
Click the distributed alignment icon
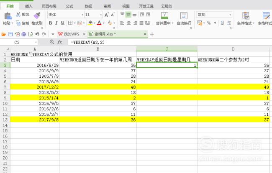pos(148,23)
